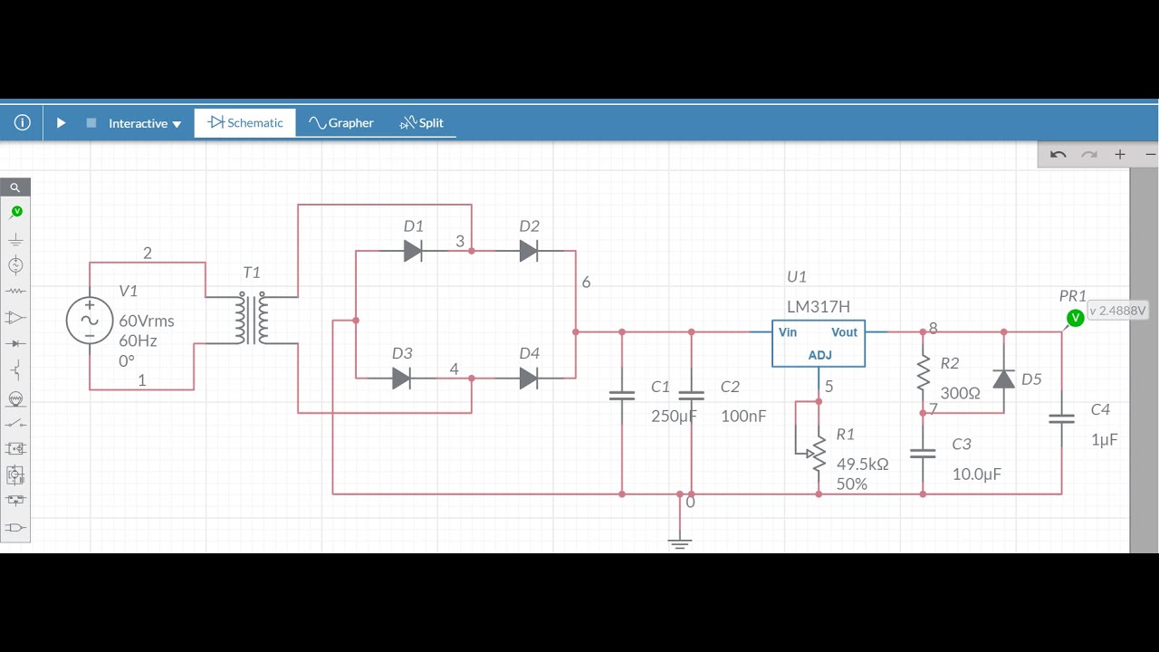This screenshot has width=1159, height=652.
Task: Open the info panel icon
Action: (x=23, y=123)
